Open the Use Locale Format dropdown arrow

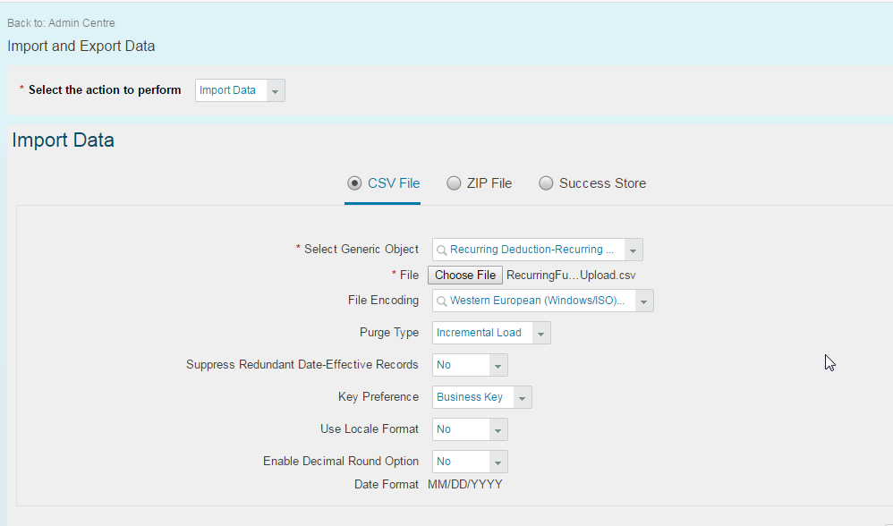pos(498,429)
